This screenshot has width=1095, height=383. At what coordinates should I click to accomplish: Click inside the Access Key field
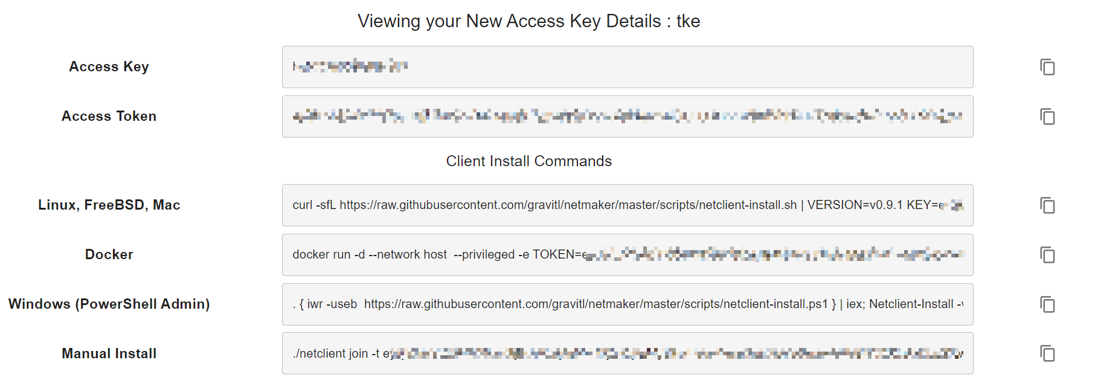pos(627,67)
